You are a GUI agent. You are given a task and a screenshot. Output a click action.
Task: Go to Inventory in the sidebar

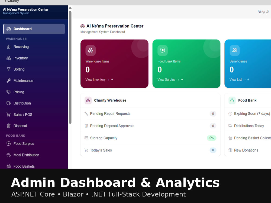21,58
